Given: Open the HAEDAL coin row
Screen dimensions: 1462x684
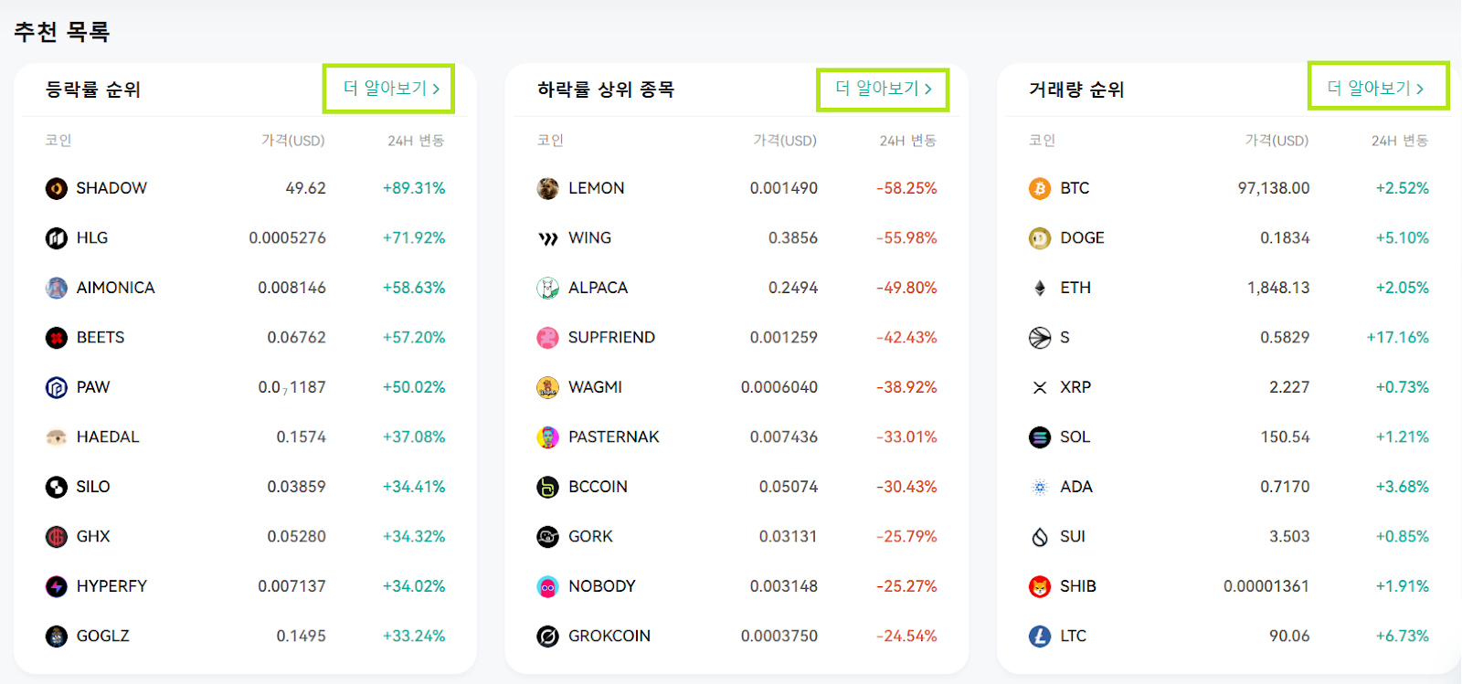Looking at the screenshot, I should click(x=245, y=437).
